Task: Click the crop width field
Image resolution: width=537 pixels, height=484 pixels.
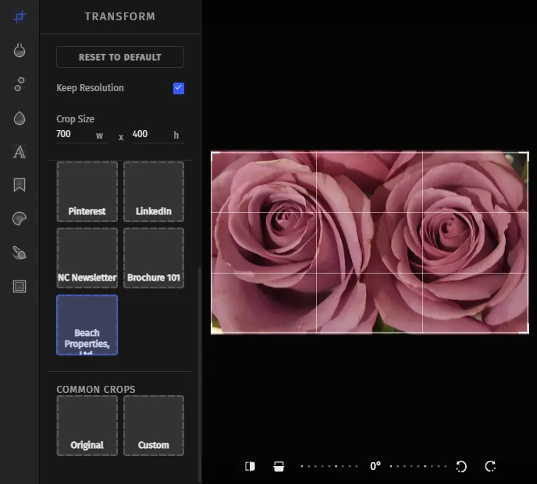Action: click(x=82, y=134)
